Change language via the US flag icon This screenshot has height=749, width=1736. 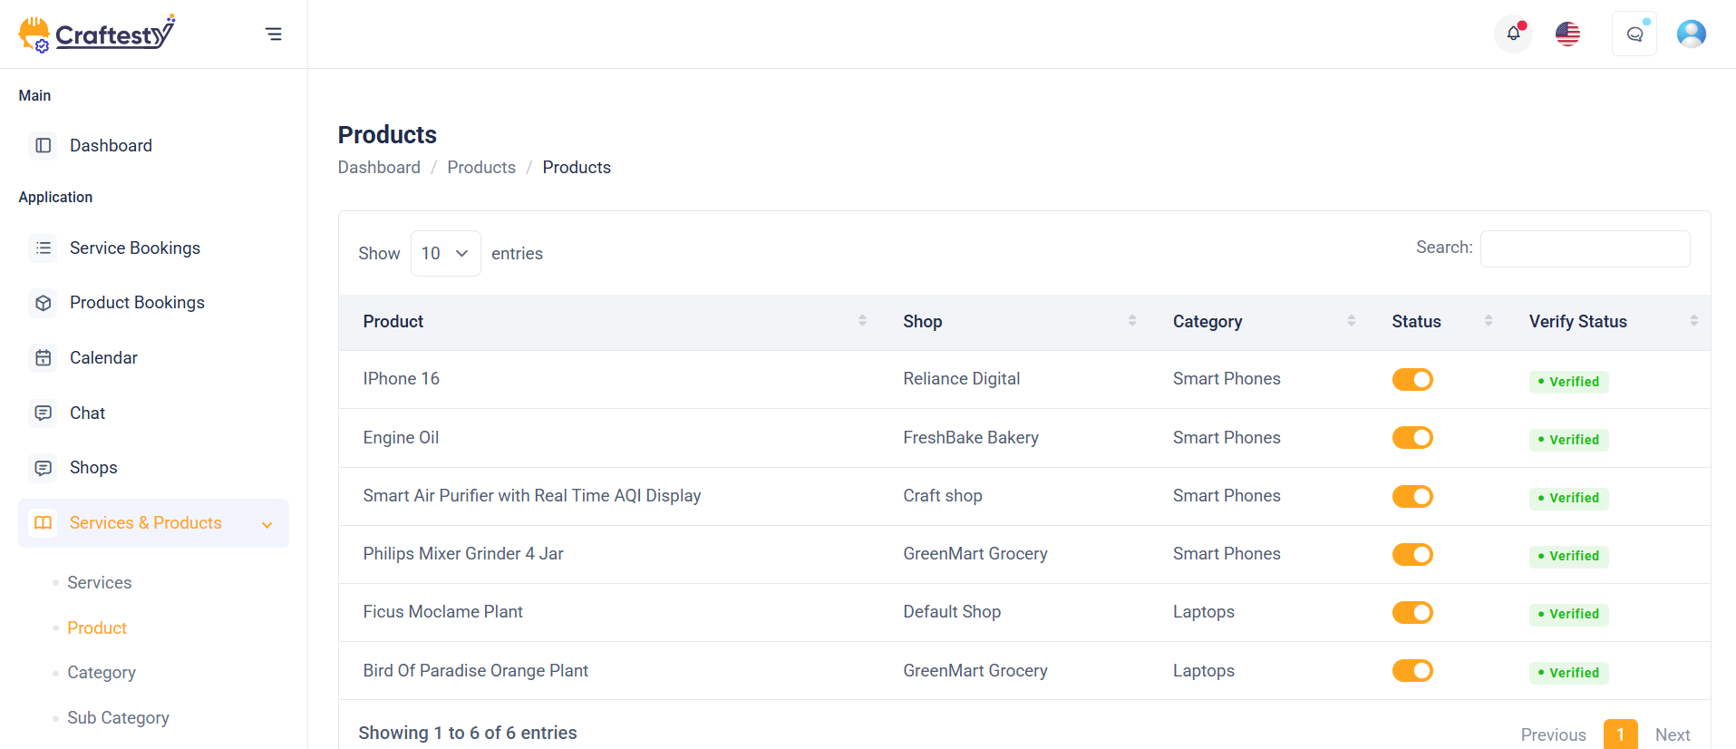tap(1567, 34)
